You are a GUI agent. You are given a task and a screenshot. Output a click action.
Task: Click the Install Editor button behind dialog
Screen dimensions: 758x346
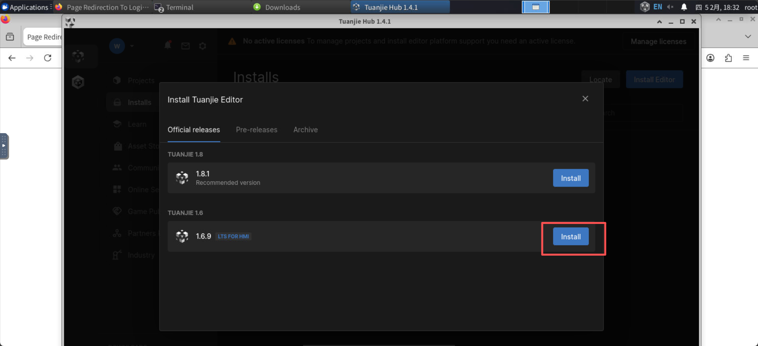point(654,80)
